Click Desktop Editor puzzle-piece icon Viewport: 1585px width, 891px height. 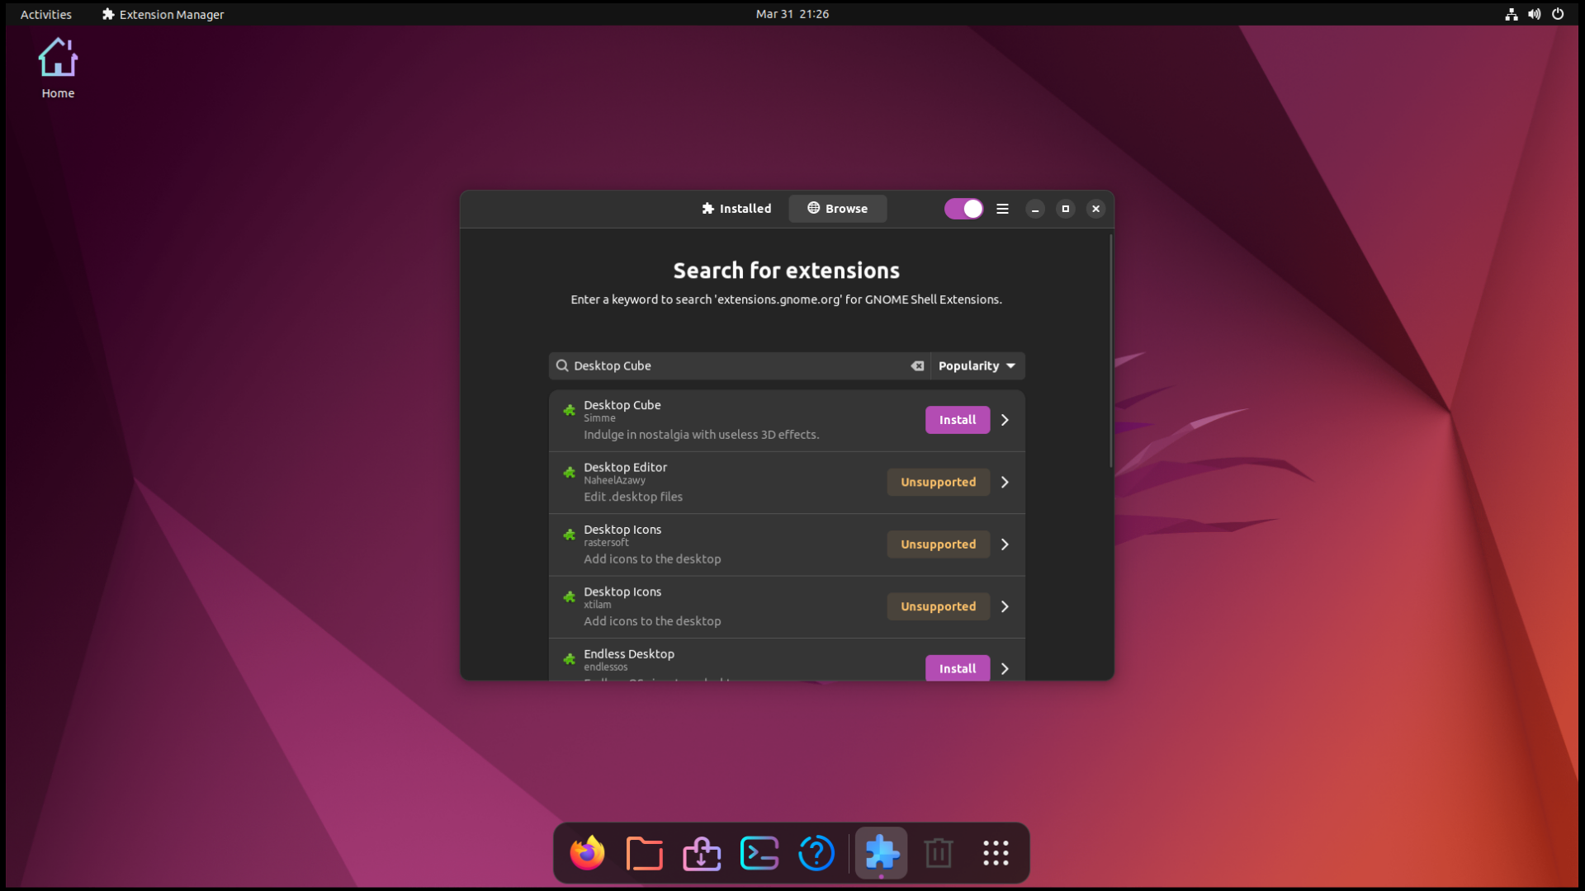tap(569, 473)
